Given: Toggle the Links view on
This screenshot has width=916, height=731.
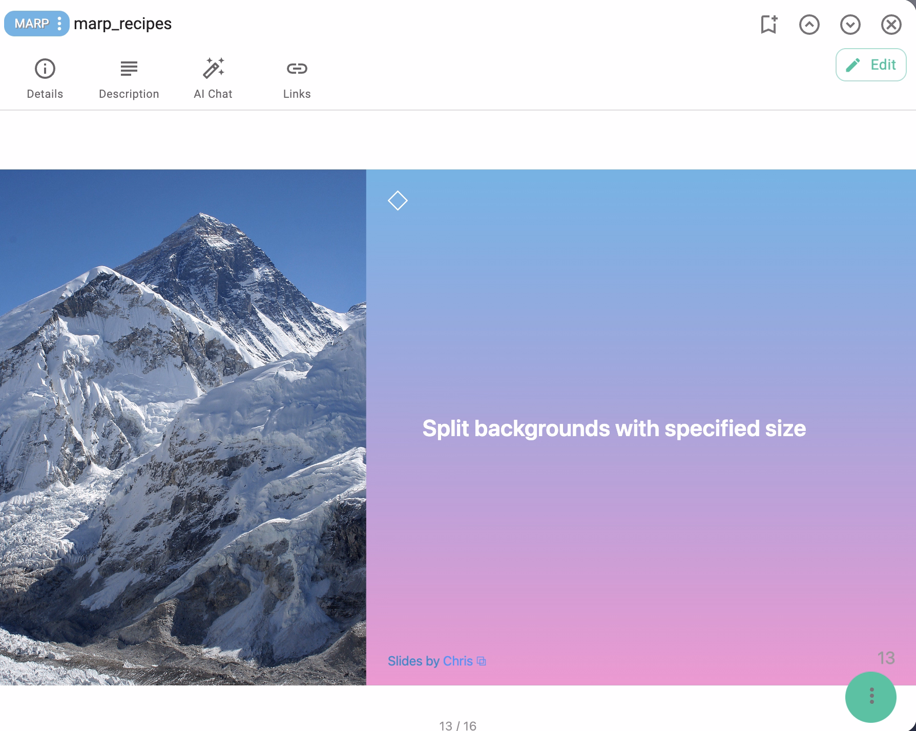Looking at the screenshot, I should (x=296, y=77).
